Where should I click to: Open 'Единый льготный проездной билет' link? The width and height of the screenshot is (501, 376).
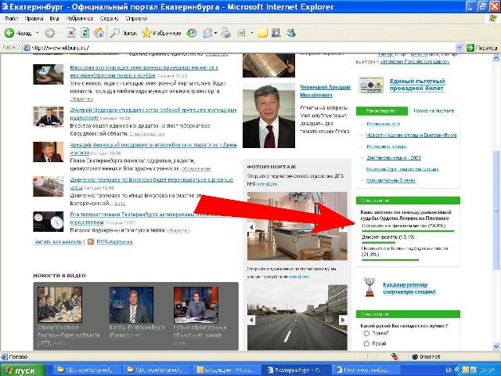417,85
